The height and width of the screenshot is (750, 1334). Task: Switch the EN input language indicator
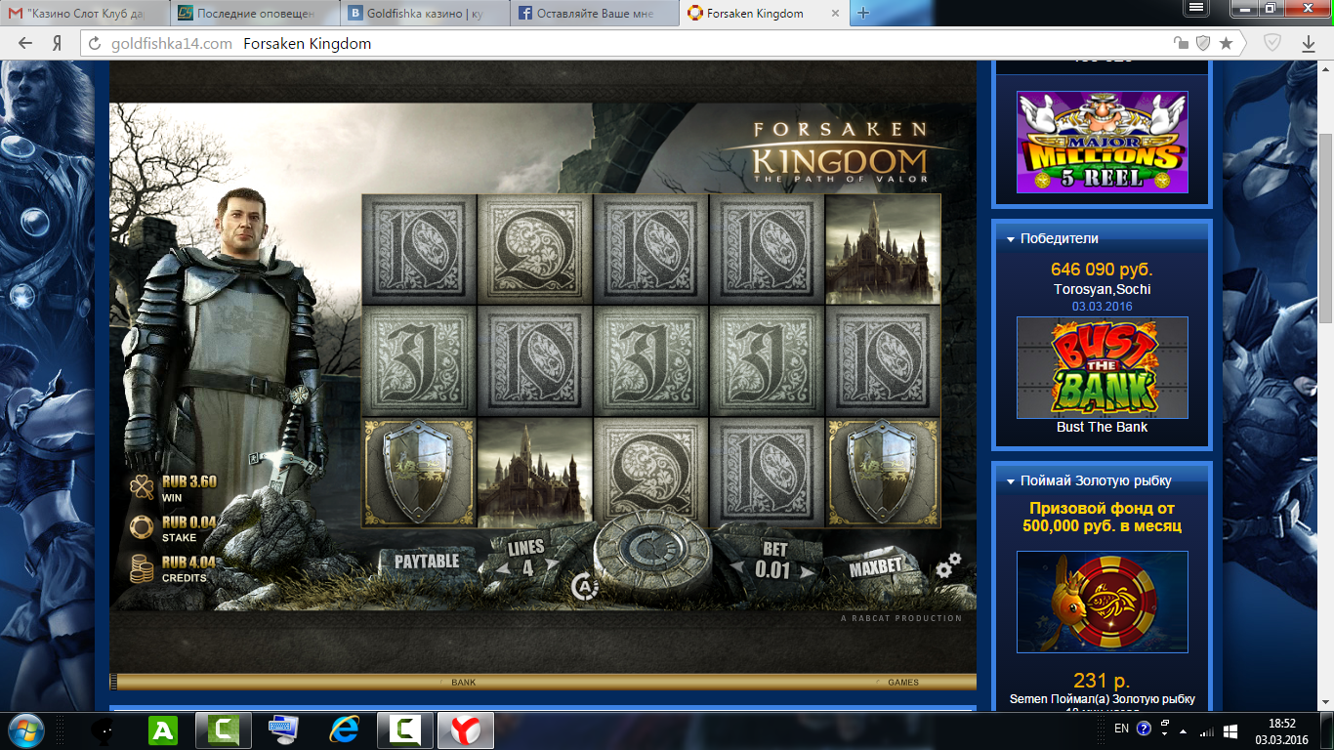pyautogui.click(x=1121, y=729)
